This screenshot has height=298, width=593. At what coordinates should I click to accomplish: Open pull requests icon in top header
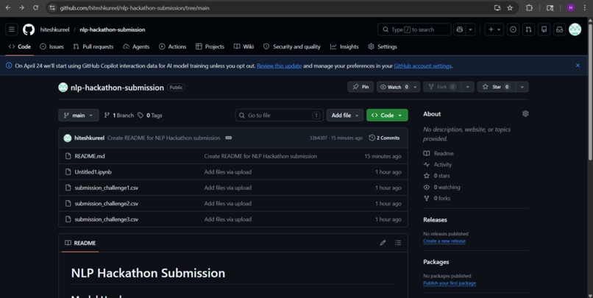tap(529, 29)
